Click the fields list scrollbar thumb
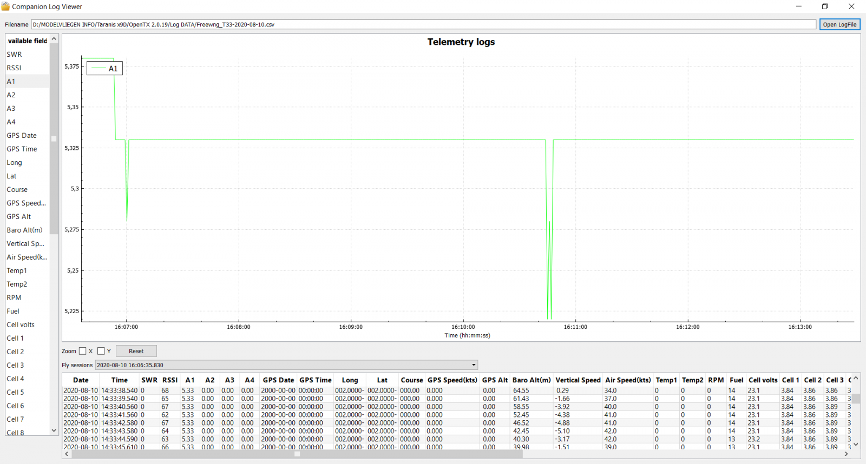This screenshot has width=866, height=464. pyautogui.click(x=54, y=139)
